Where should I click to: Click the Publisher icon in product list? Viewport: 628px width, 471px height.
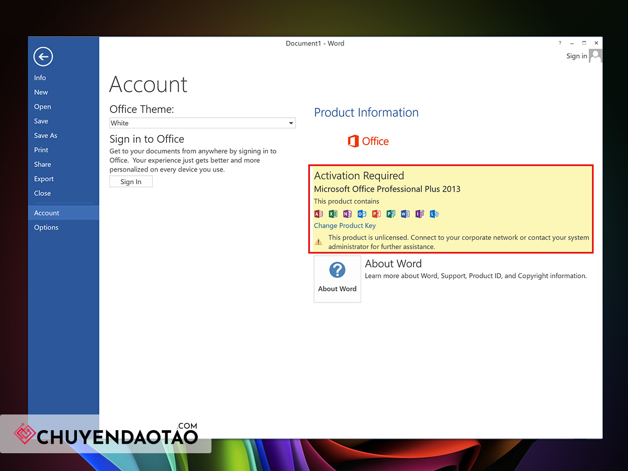(x=390, y=214)
